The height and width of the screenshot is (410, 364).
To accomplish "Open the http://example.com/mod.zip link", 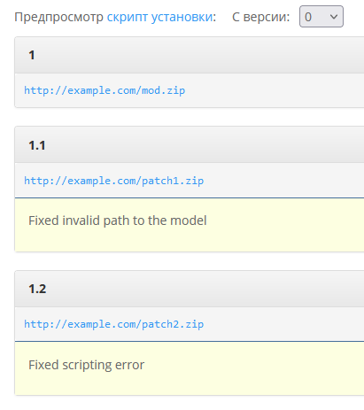I will 105,90.
